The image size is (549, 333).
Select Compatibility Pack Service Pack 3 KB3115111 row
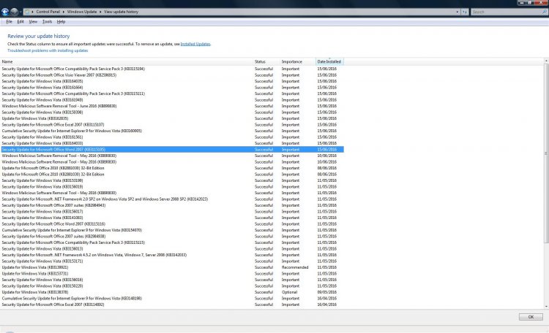pos(172,93)
